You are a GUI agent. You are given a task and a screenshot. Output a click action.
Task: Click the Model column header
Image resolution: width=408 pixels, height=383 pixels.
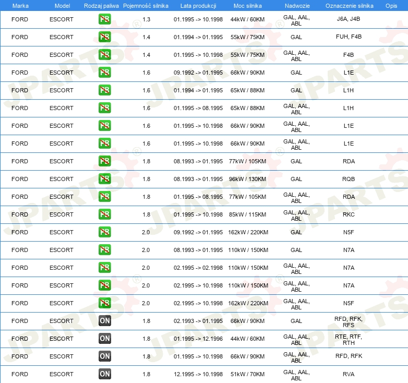pos(62,6)
